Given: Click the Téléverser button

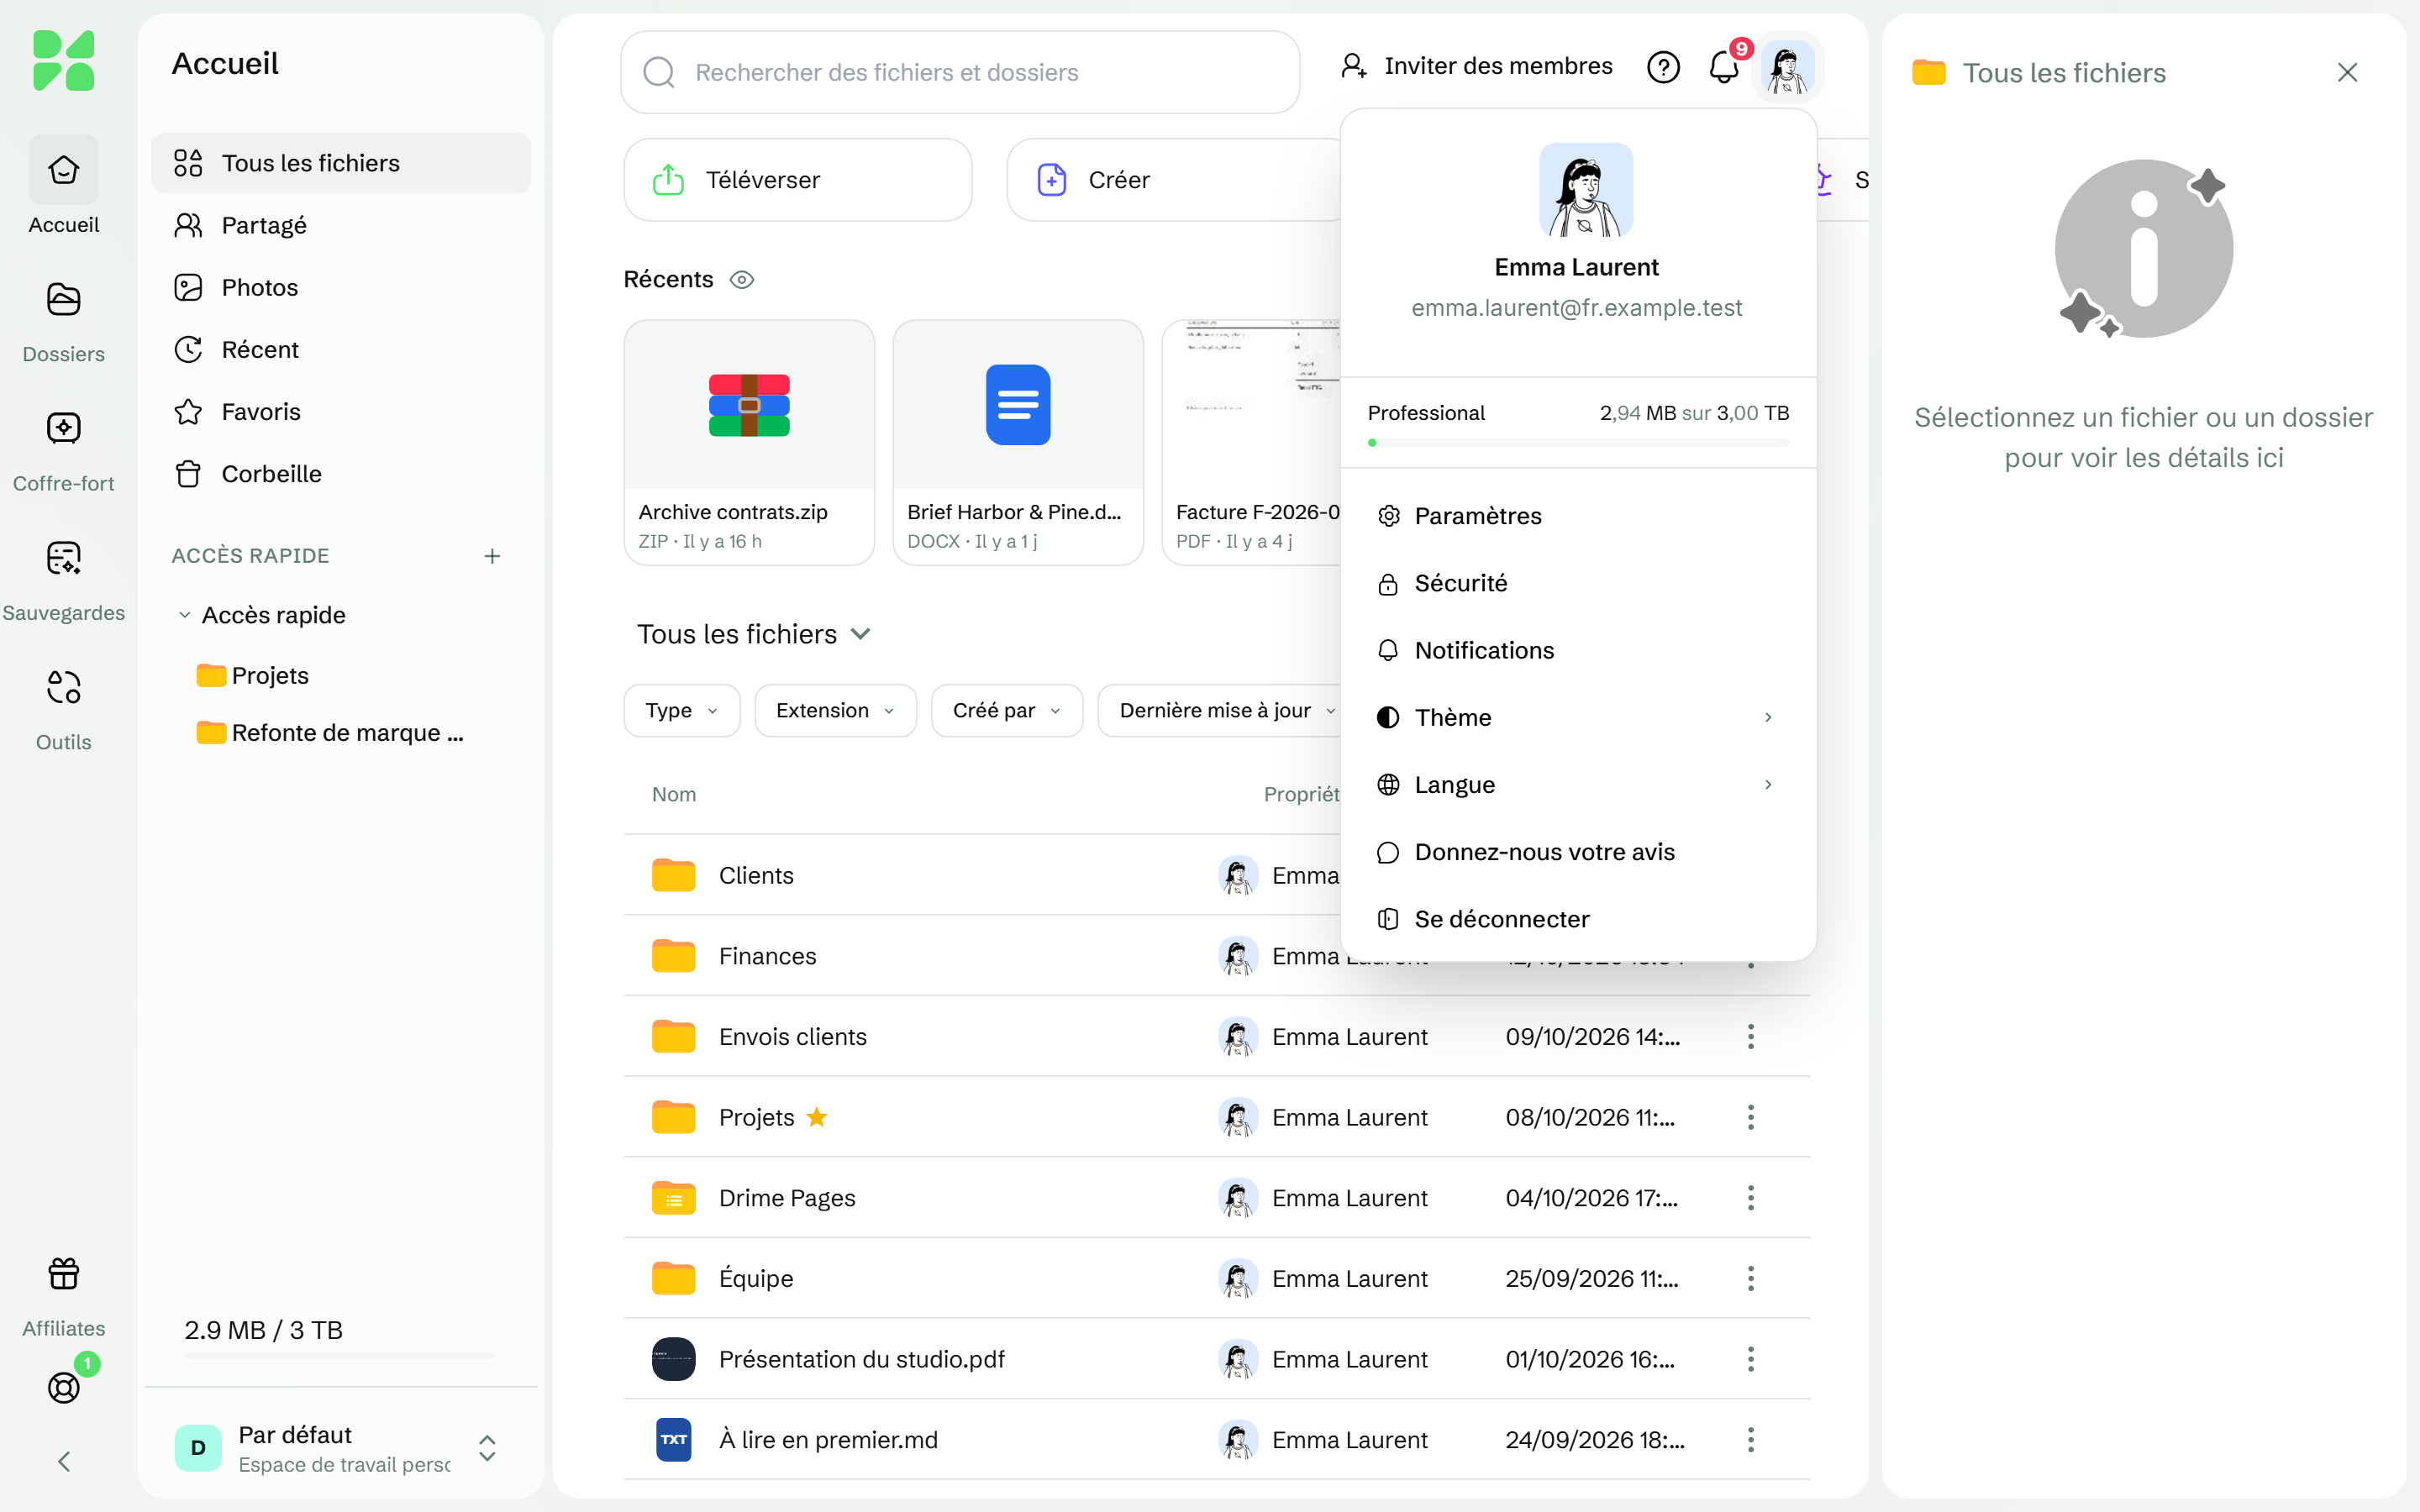Looking at the screenshot, I should pos(797,179).
